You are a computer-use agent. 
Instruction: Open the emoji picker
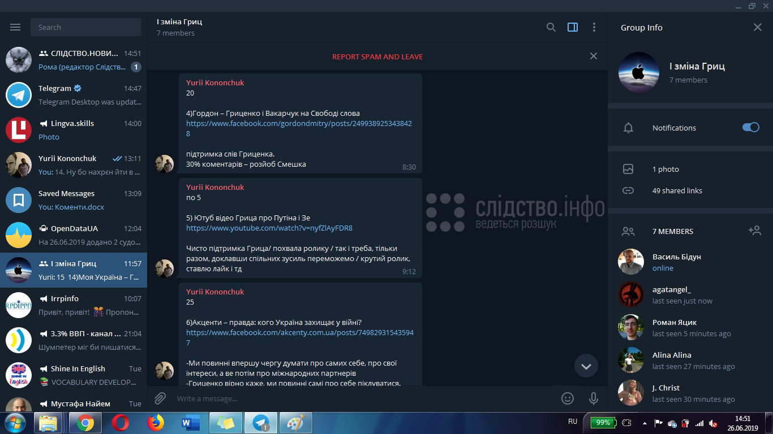coord(568,398)
